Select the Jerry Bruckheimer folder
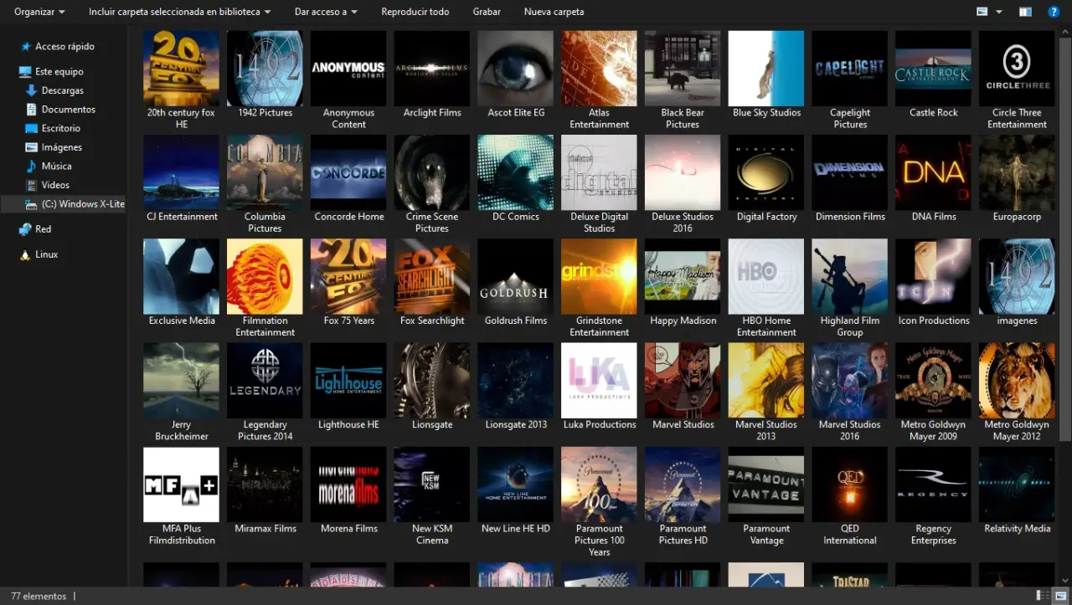1072x605 pixels. tap(181, 392)
